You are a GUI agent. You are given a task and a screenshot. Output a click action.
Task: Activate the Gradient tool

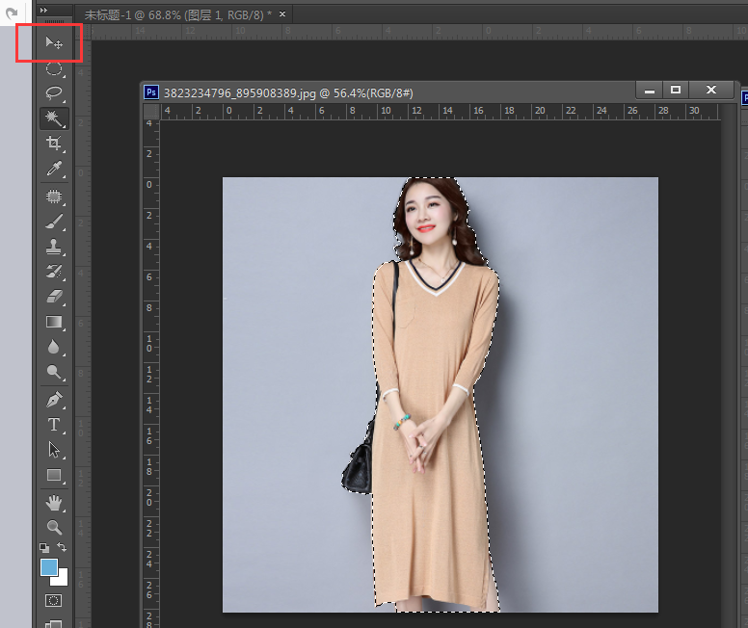click(x=54, y=322)
